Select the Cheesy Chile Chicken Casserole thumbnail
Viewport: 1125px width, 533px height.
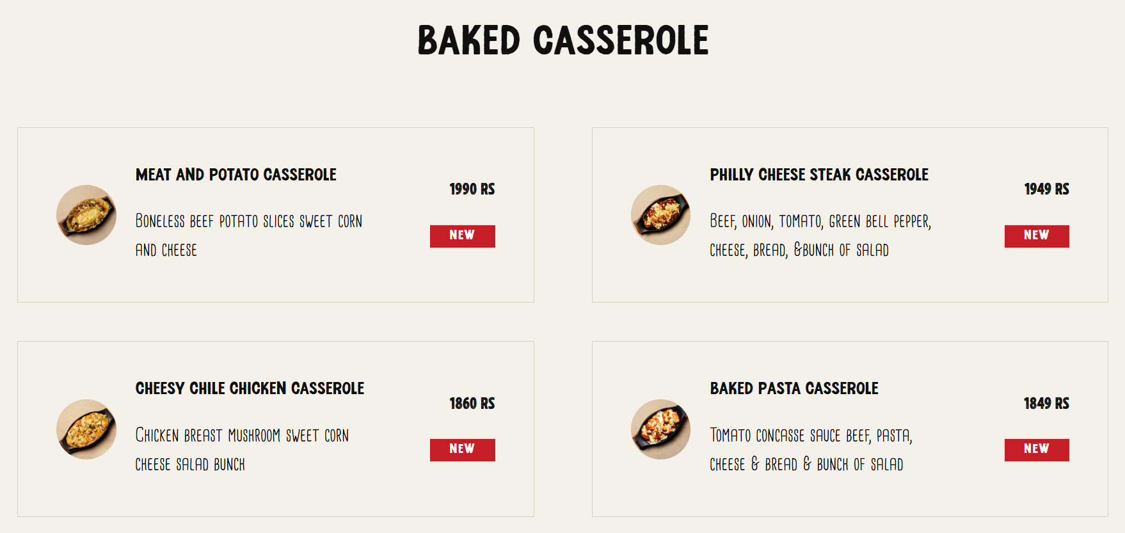(x=86, y=429)
